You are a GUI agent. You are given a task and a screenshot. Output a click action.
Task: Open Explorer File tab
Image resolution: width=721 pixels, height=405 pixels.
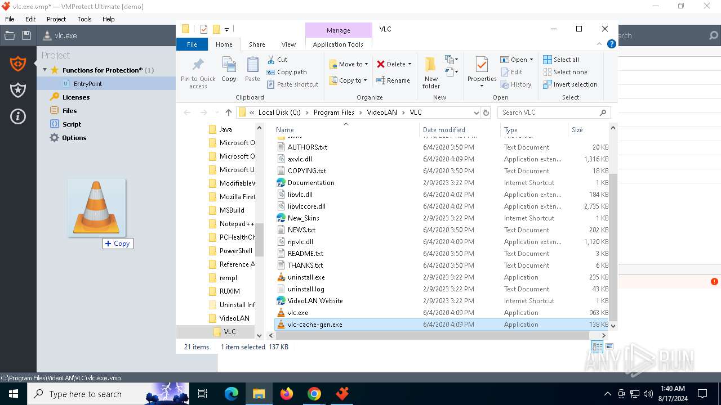(192, 44)
